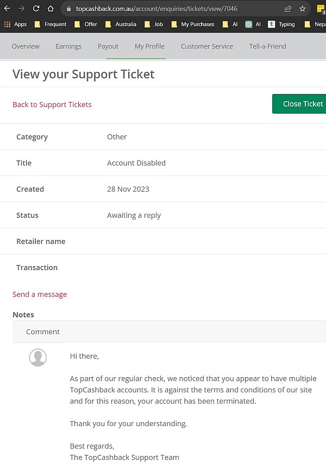The width and height of the screenshot is (326, 469).
Task: Follow the Back to Support Tickets link
Action: click(x=52, y=104)
